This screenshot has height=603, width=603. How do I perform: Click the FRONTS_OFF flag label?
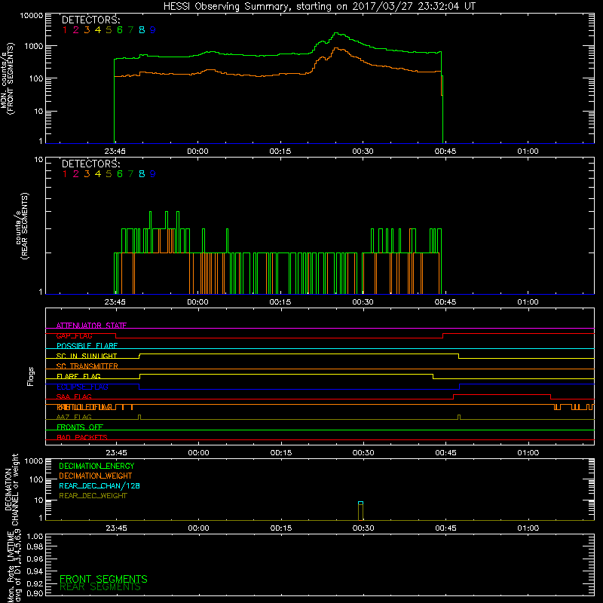[80, 427]
